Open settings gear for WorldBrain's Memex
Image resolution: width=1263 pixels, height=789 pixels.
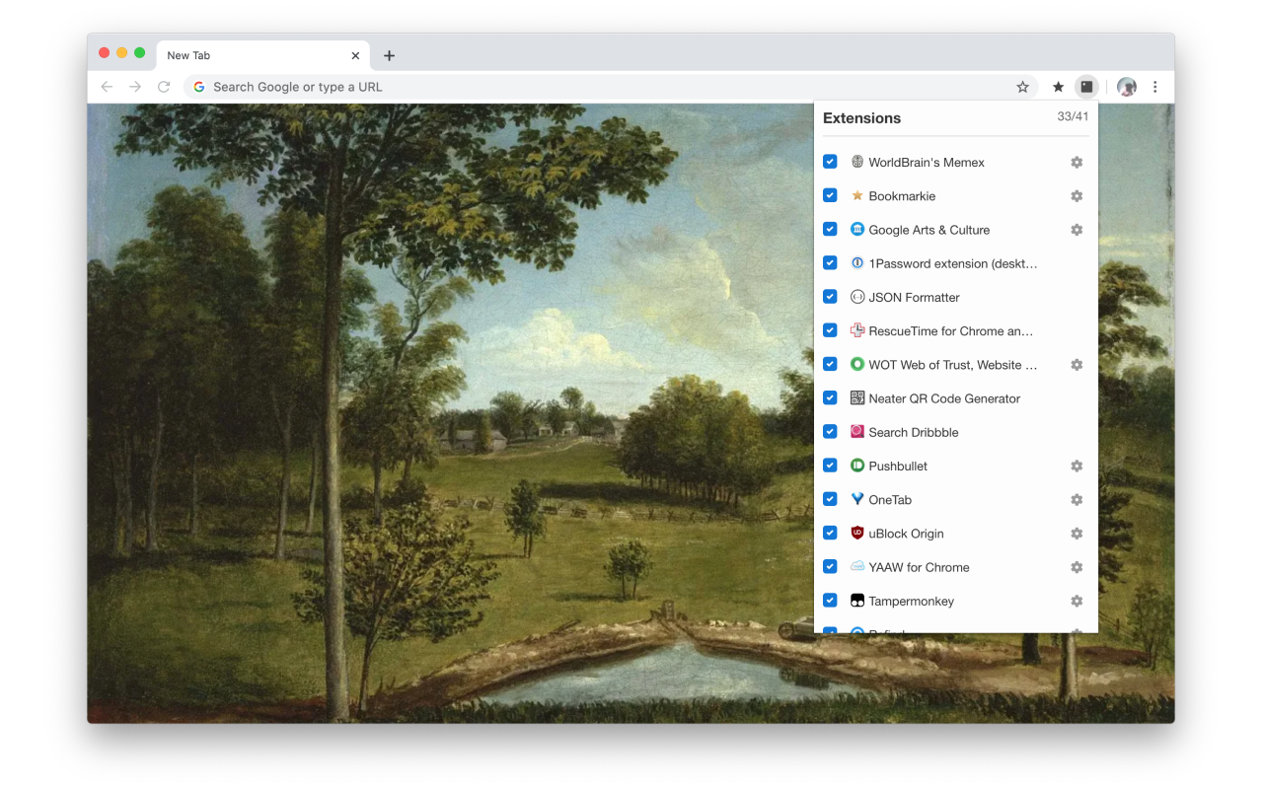[x=1077, y=163]
